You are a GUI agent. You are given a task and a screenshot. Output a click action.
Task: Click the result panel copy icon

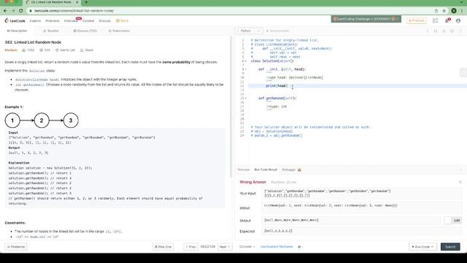tap(460, 182)
